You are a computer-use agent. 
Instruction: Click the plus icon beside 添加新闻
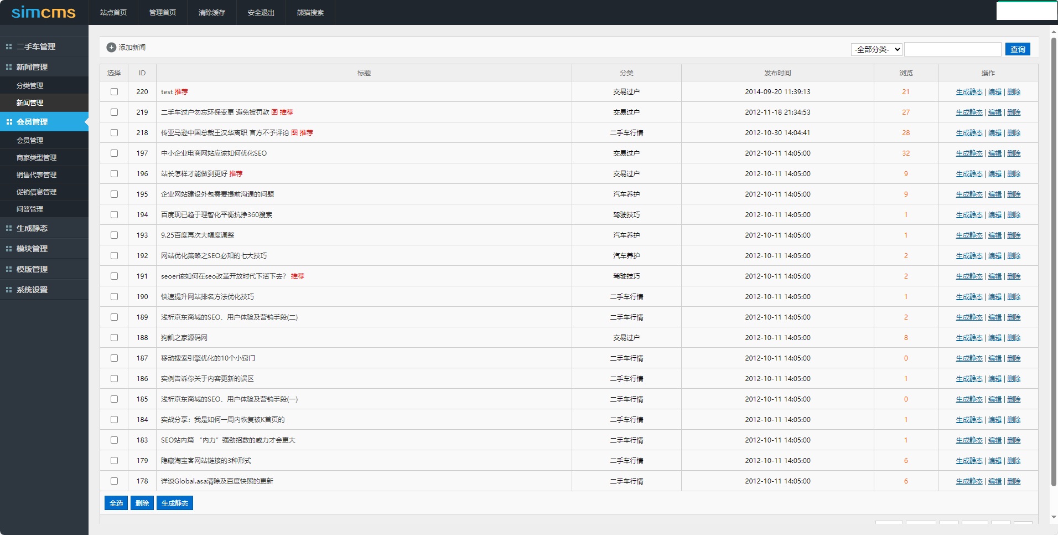point(111,48)
